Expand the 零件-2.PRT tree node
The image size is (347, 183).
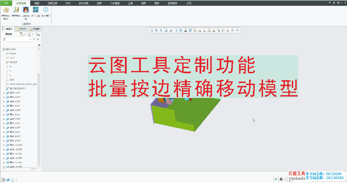click(x=4, y=97)
